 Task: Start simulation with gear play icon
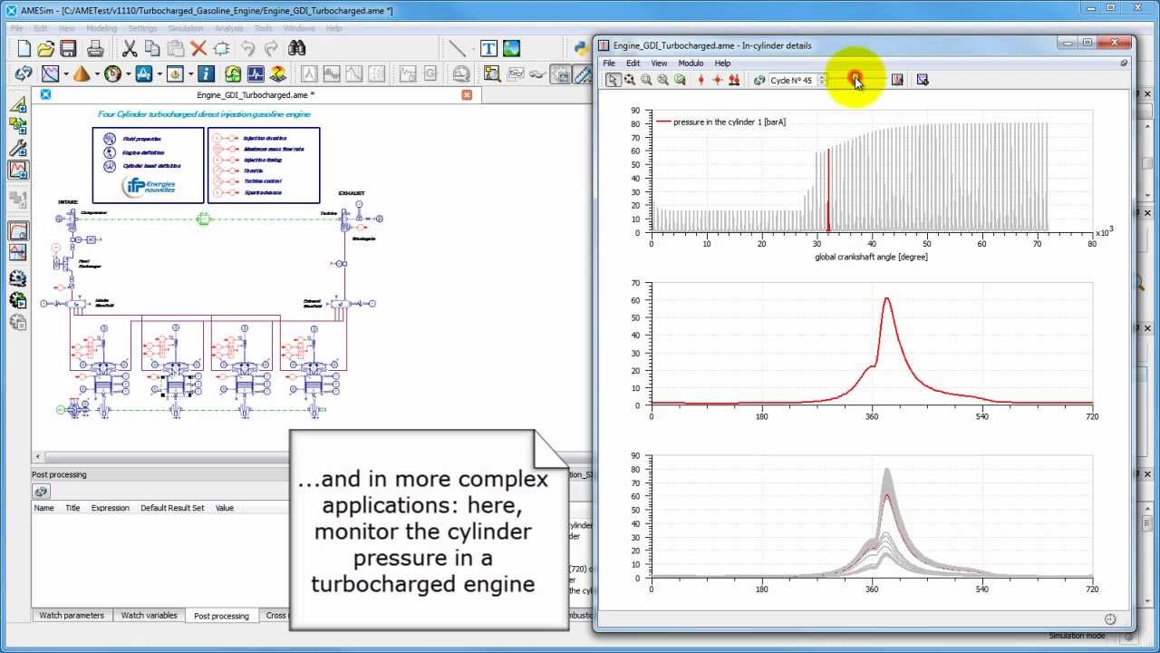(18, 300)
